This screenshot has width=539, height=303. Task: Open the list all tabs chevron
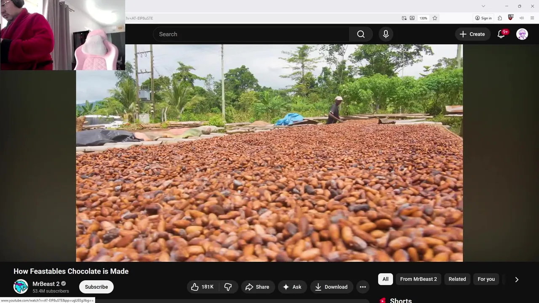[483, 6]
